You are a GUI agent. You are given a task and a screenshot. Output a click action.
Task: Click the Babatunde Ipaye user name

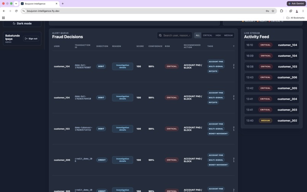pos(13,37)
